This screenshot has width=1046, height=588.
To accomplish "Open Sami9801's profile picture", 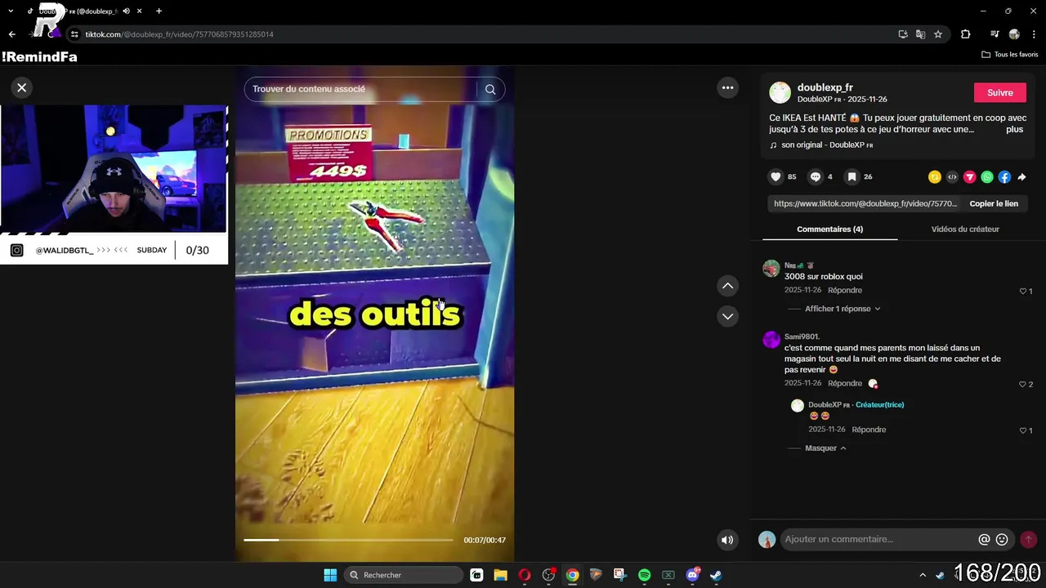I will 771,340.
